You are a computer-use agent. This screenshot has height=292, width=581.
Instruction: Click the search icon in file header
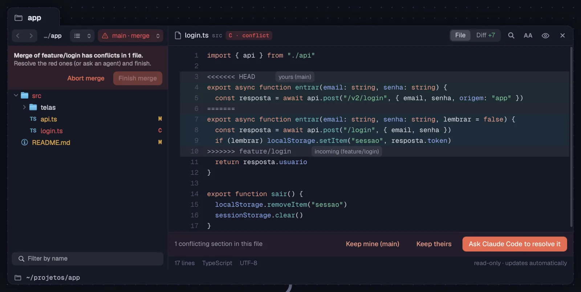pos(511,36)
